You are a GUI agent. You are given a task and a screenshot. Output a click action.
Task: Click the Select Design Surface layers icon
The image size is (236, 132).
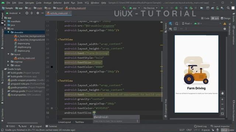click(170, 23)
